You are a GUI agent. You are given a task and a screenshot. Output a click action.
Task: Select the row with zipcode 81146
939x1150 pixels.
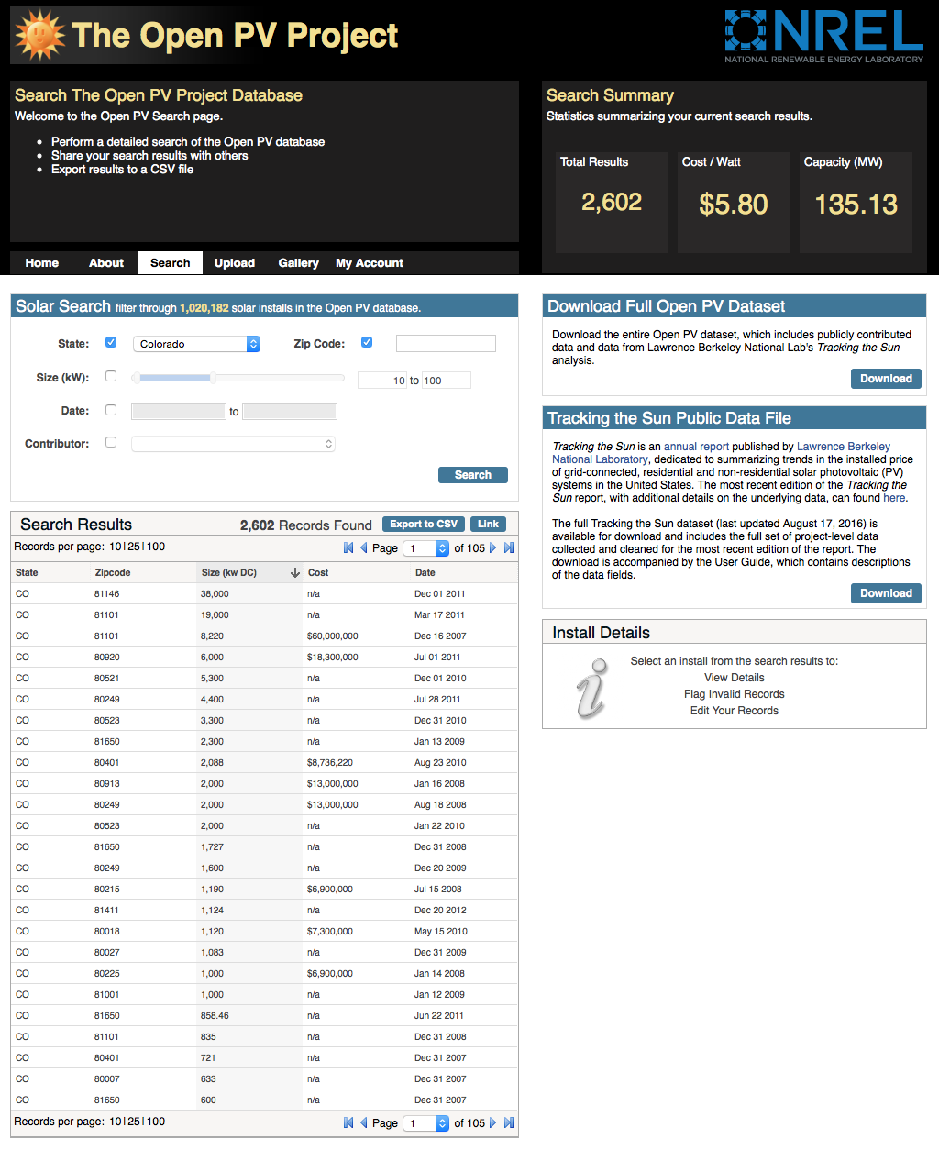pos(265,593)
